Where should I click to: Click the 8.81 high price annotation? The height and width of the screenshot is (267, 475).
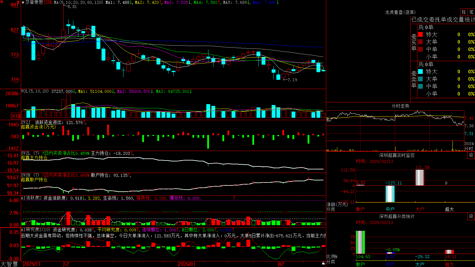[72, 7]
